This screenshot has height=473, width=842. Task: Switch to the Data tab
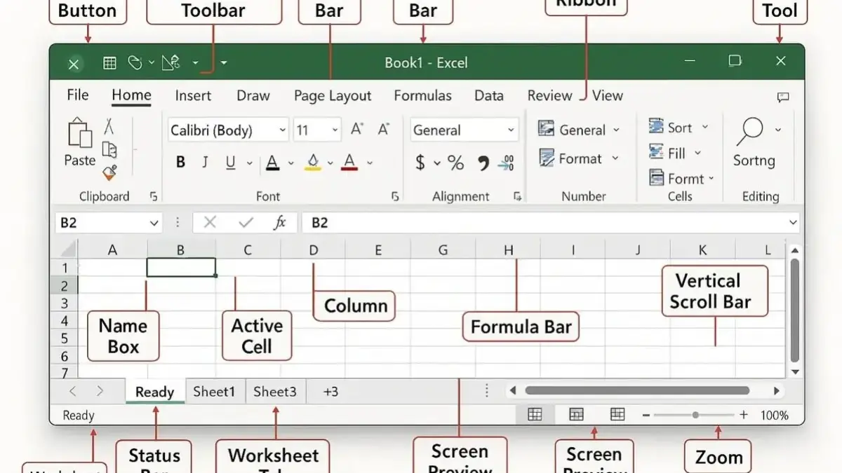tap(489, 96)
